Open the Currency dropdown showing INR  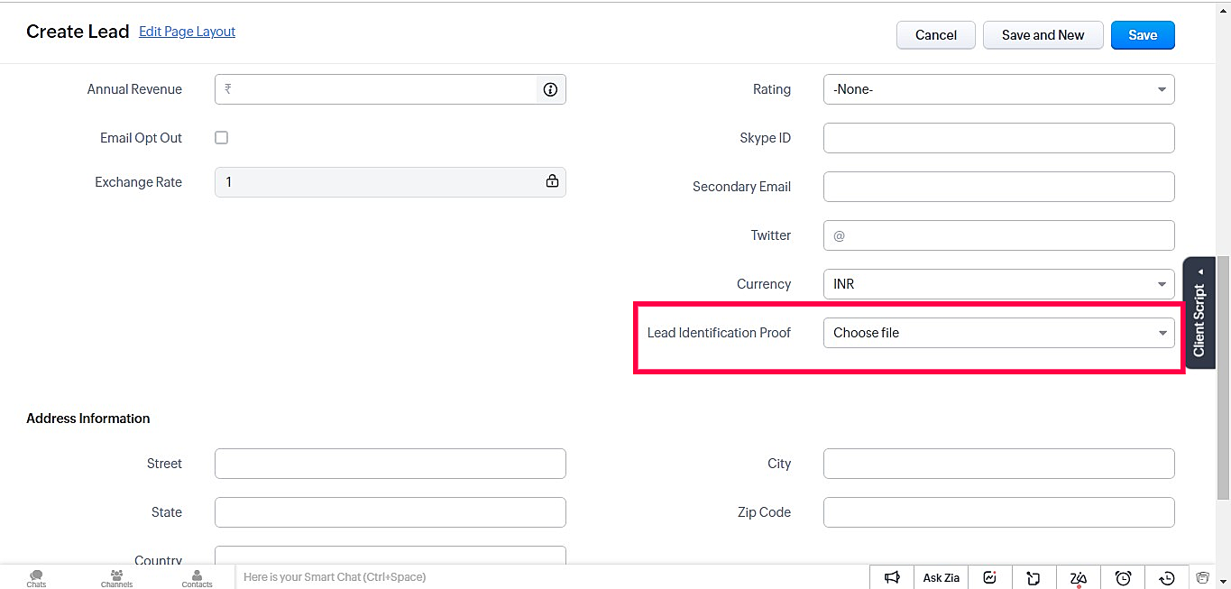(x=998, y=284)
